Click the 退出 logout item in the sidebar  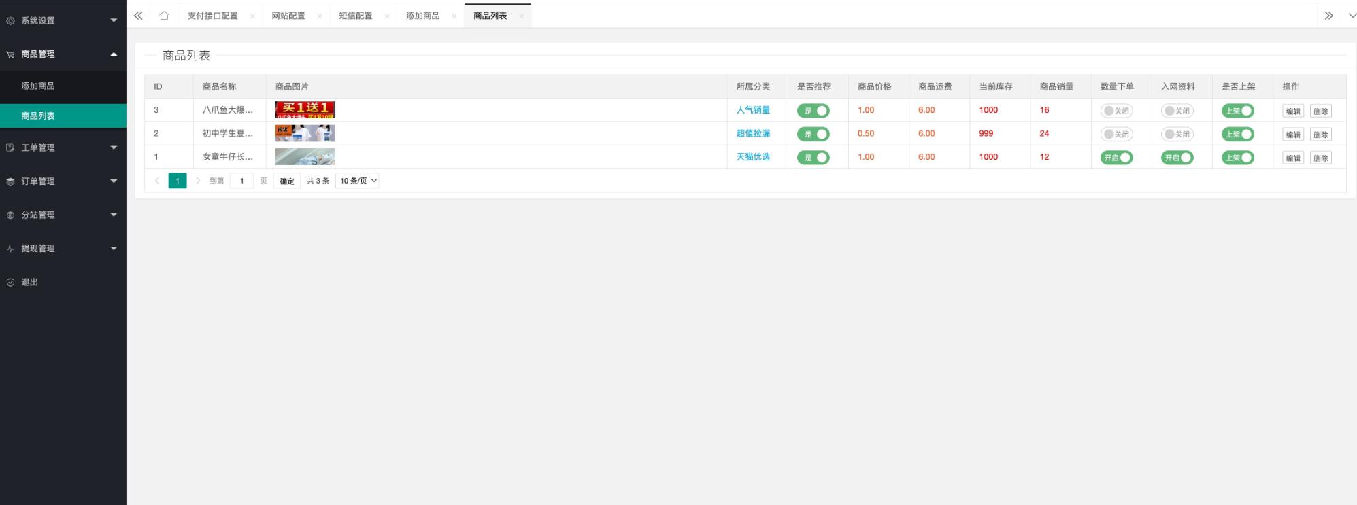[x=29, y=282]
